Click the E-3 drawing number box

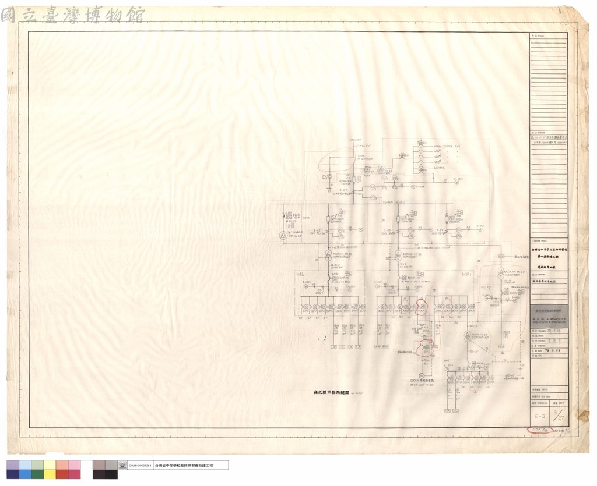tap(539, 416)
